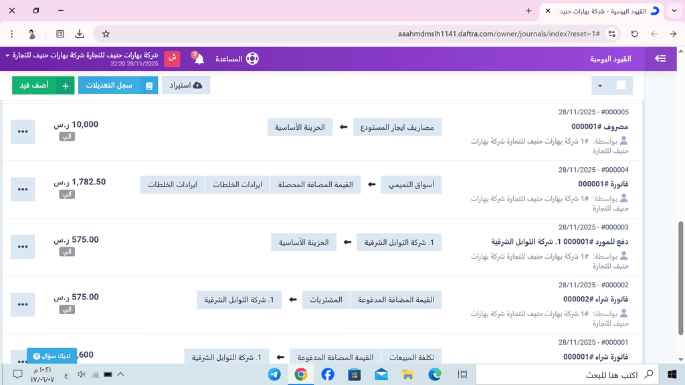Open the modifications log (سجل التعديلات)

118,85
